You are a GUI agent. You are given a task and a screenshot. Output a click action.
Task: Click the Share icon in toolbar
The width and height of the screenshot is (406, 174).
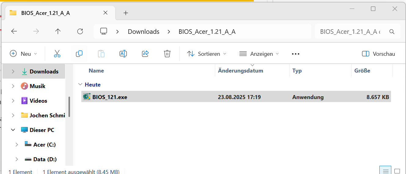point(145,54)
